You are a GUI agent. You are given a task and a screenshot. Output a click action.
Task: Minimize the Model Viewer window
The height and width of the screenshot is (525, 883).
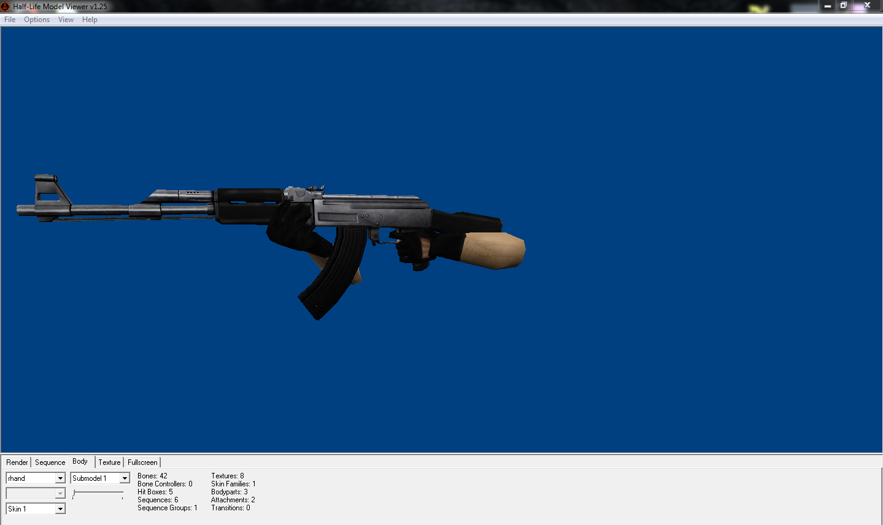coord(828,6)
